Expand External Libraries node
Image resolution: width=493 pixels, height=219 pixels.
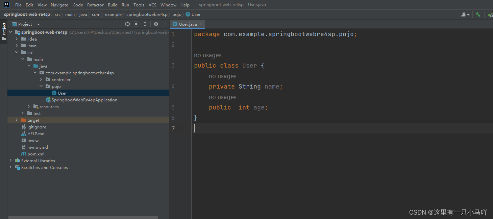(10, 161)
